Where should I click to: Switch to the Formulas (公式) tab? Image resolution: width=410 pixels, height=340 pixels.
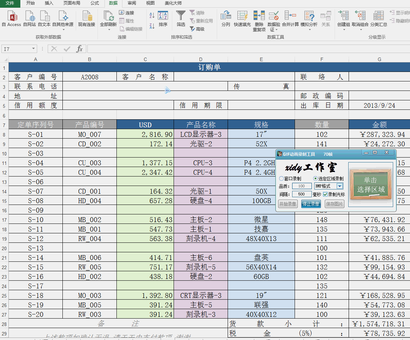[95, 3]
